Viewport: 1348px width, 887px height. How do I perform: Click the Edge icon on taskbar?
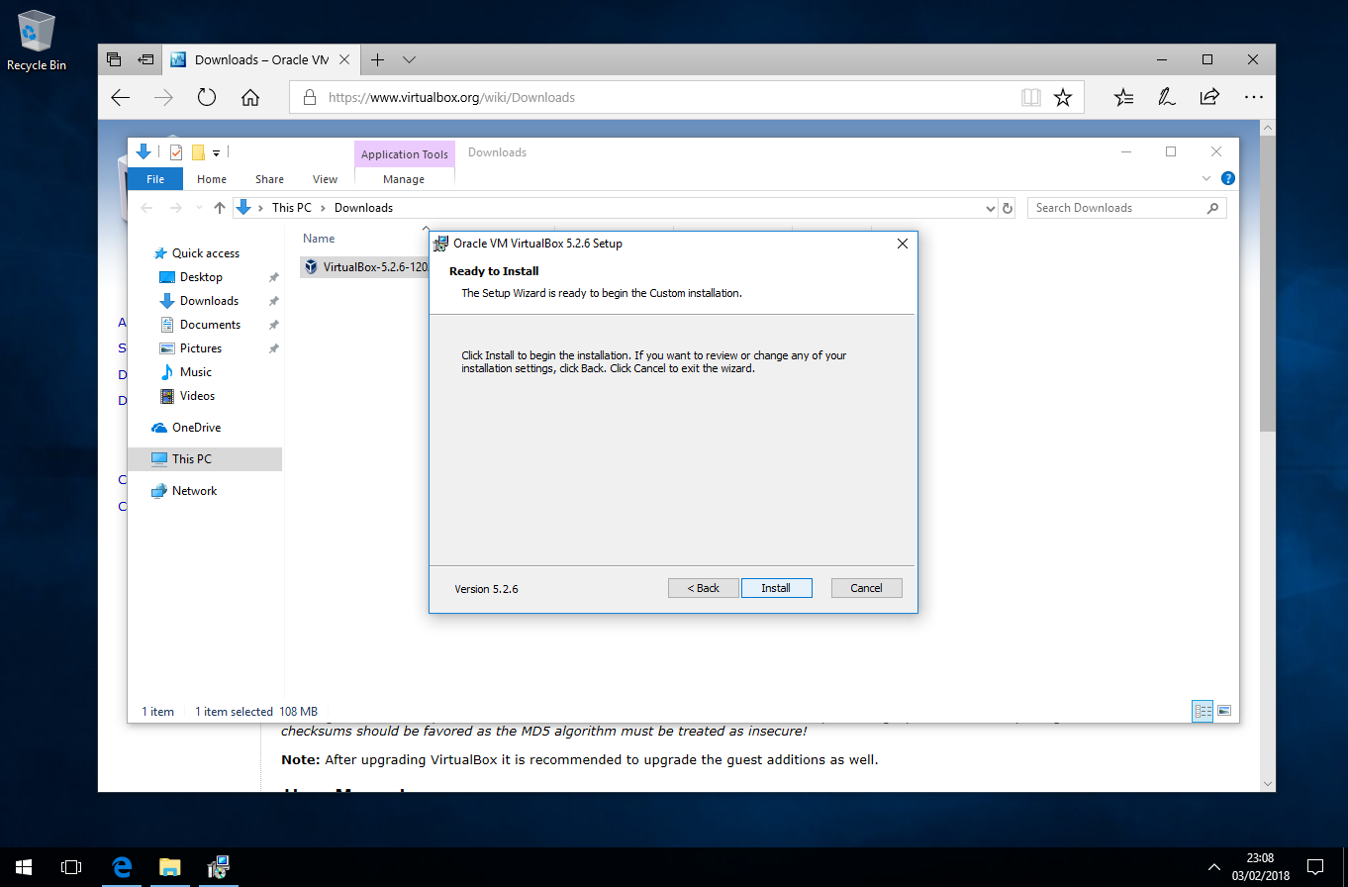pos(122,867)
